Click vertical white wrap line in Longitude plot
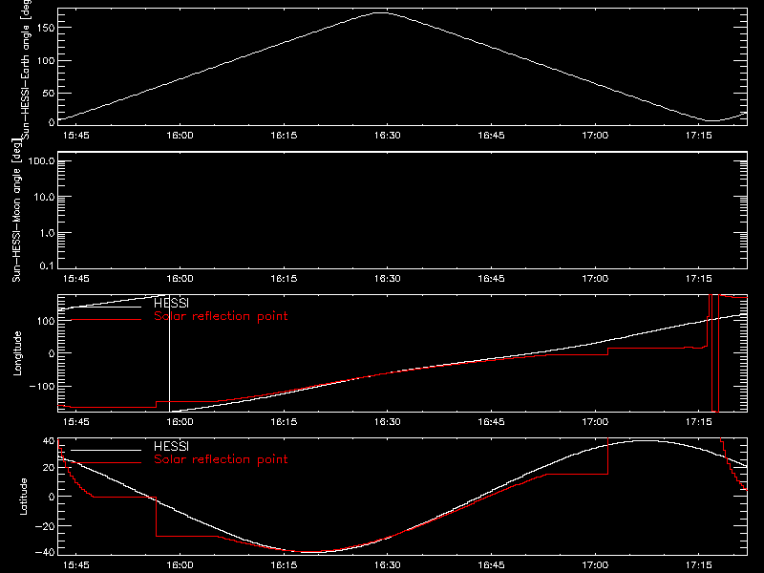Screen dimensions: 764x573 click(170, 353)
